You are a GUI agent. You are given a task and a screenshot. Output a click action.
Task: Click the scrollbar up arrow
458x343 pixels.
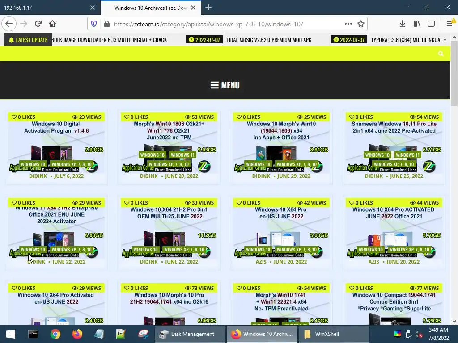click(454, 38)
